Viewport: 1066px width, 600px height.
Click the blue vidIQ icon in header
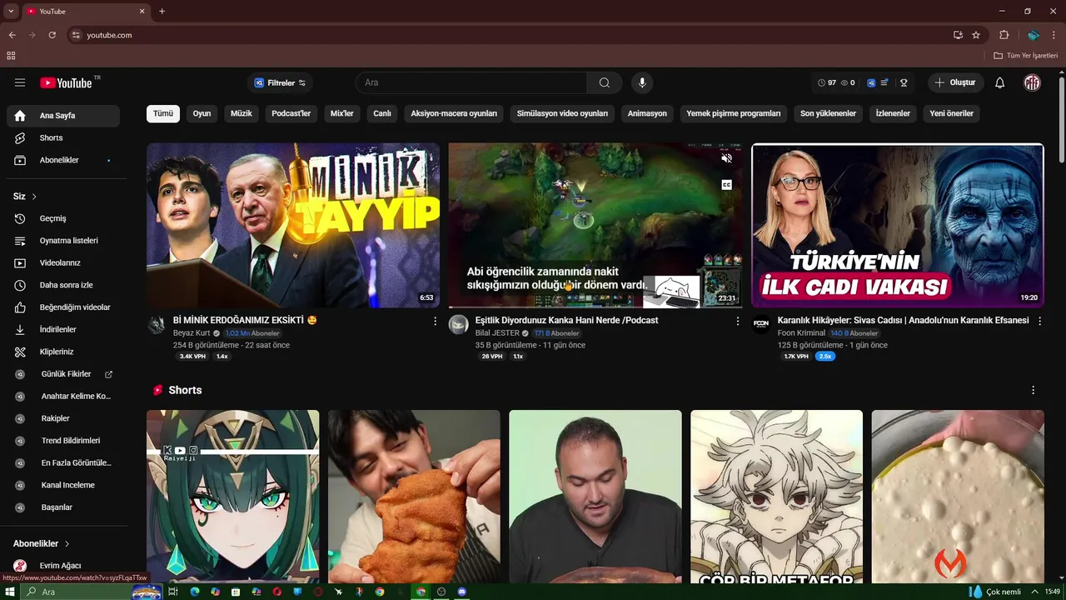(871, 82)
